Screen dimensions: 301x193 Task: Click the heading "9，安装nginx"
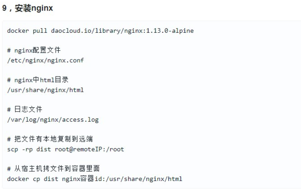click(x=27, y=8)
